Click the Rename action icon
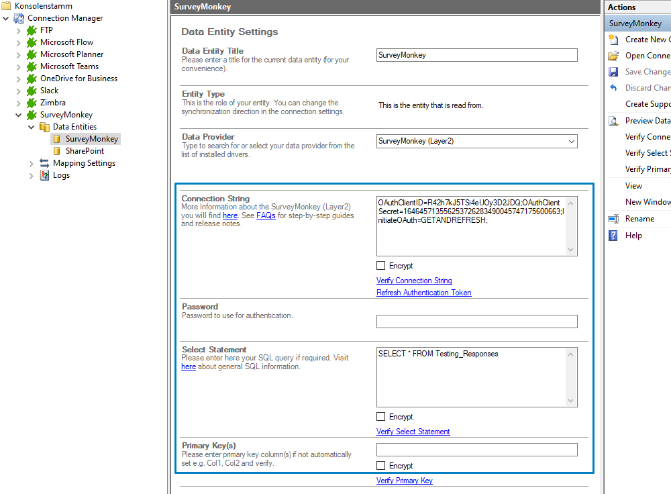The image size is (671, 494). pos(613,219)
